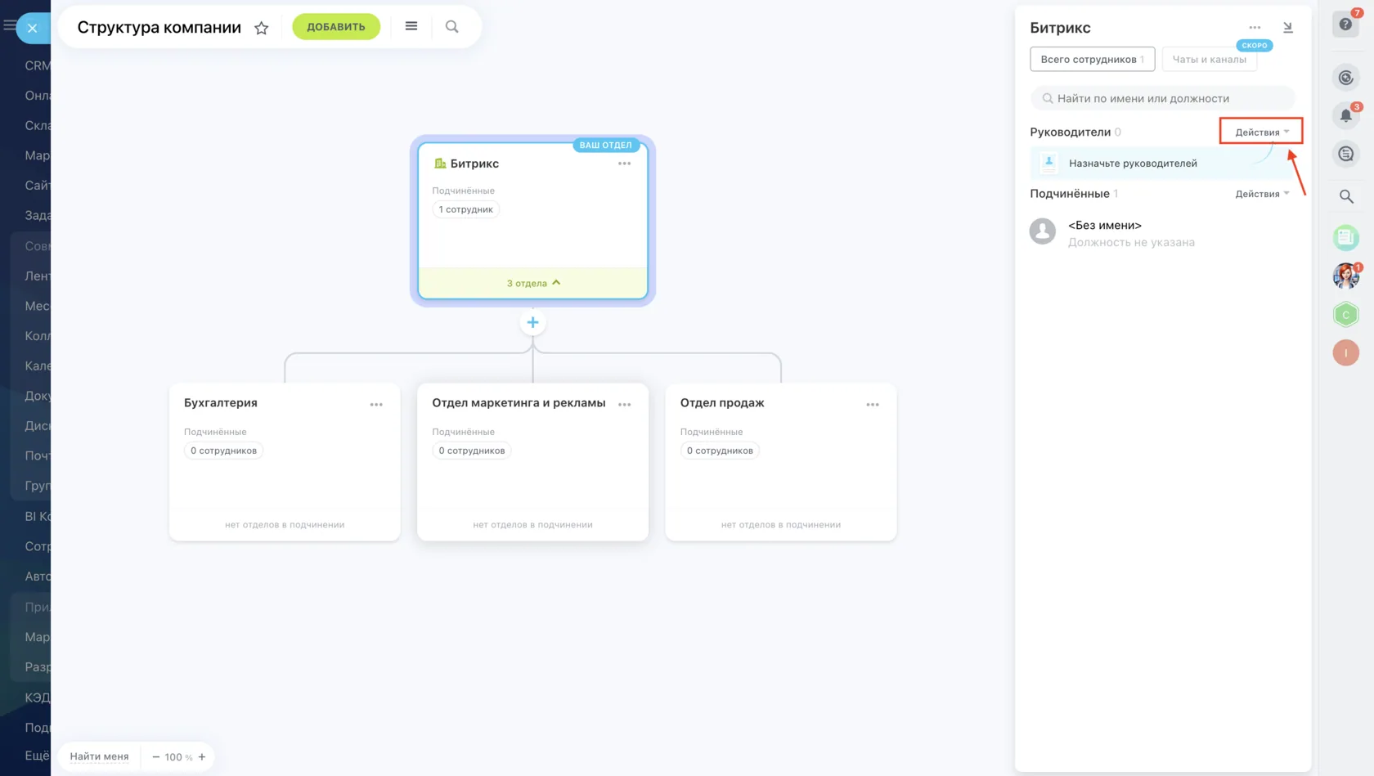Click the right bar search magnifier
Viewport: 1374px width, 776px height.
point(1346,196)
